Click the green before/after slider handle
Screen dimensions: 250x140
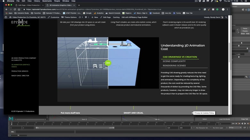(x=108, y=63)
